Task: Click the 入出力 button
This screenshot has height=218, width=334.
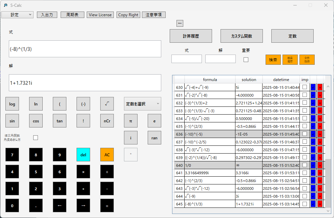Action: (x=47, y=15)
